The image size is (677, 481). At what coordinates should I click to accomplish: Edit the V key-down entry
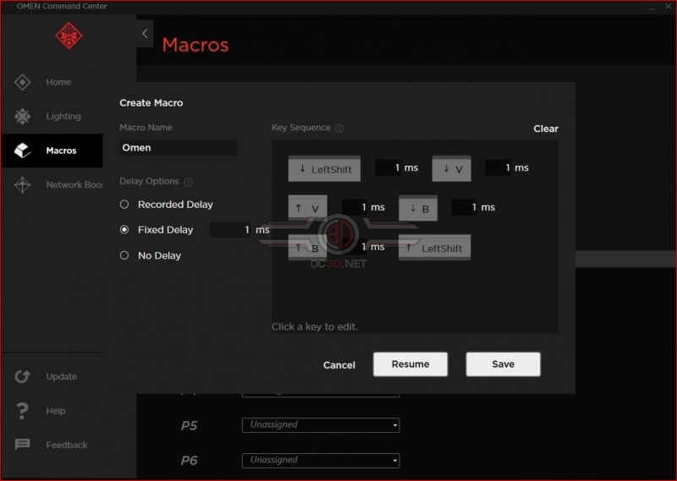(452, 169)
